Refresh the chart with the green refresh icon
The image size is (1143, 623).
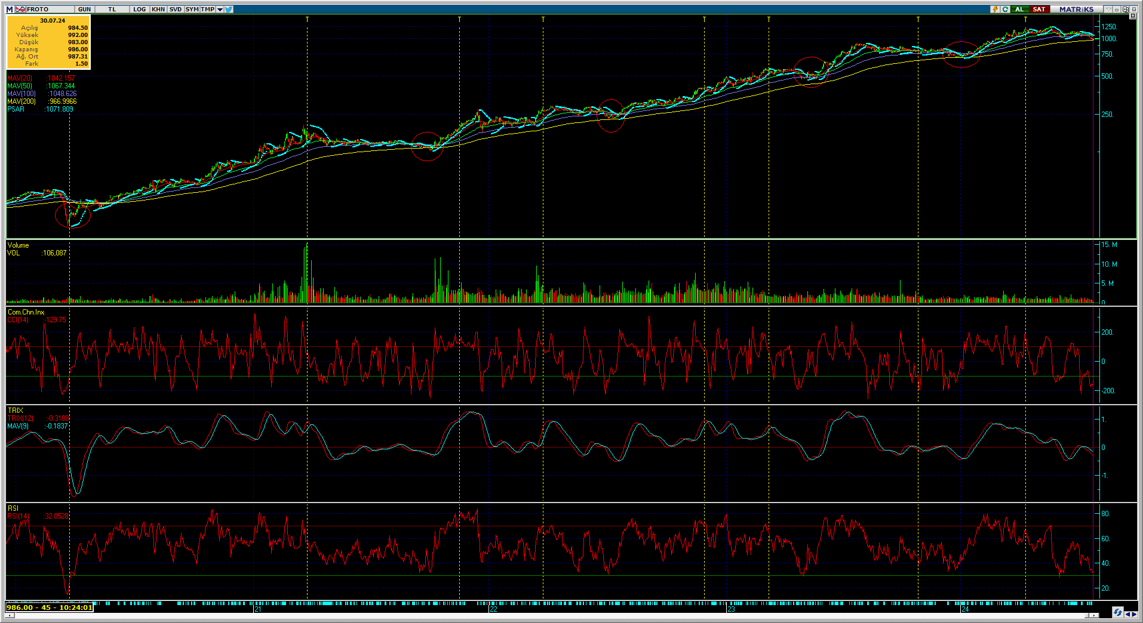[1005, 9]
